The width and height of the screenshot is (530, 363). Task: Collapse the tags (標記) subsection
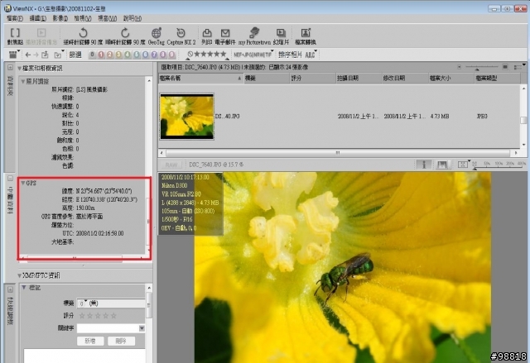click(x=24, y=288)
